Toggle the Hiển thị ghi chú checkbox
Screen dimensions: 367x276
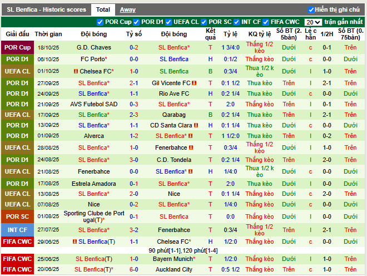coord(311,9)
